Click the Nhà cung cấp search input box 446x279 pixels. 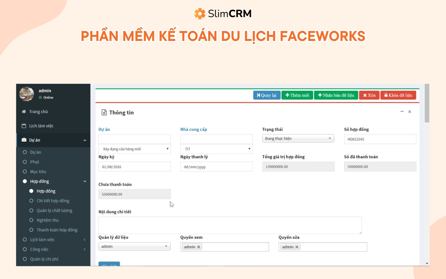click(x=216, y=139)
